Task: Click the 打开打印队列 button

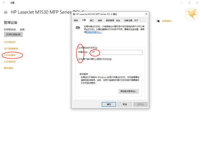Action: click(x=13, y=35)
